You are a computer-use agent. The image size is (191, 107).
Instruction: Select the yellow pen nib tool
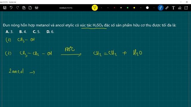point(95,8)
